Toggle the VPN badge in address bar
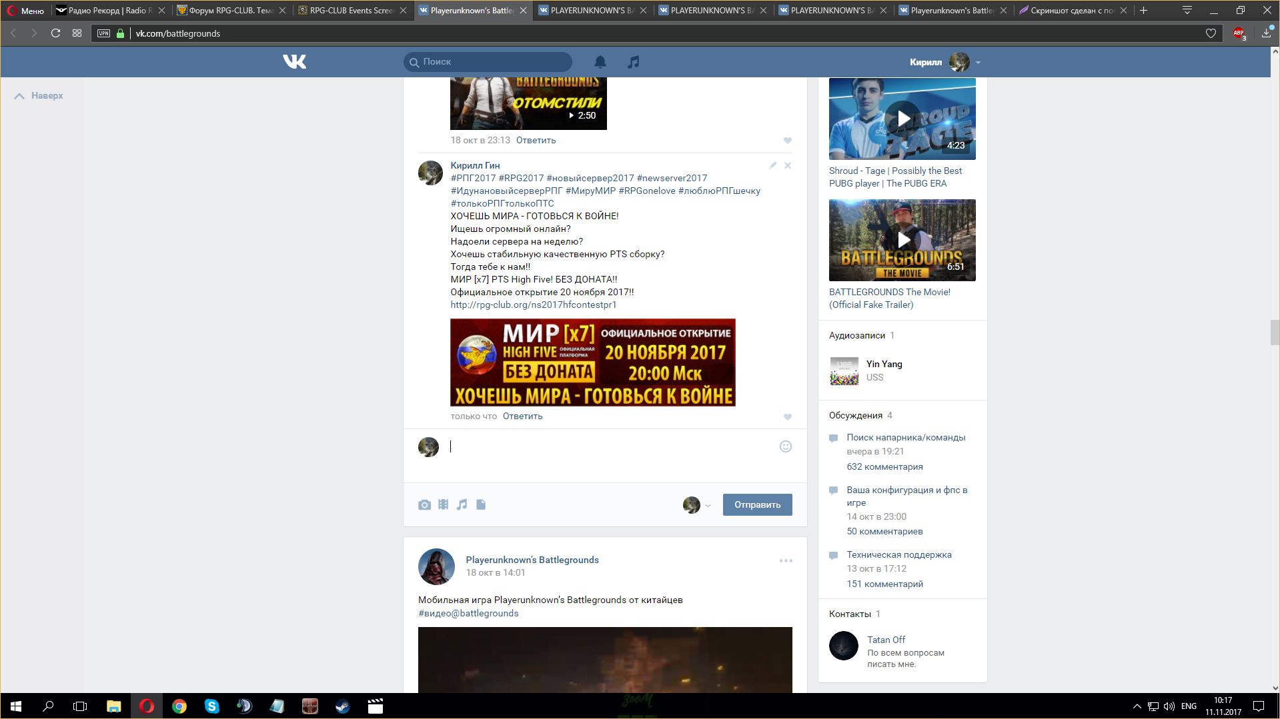 click(x=103, y=33)
